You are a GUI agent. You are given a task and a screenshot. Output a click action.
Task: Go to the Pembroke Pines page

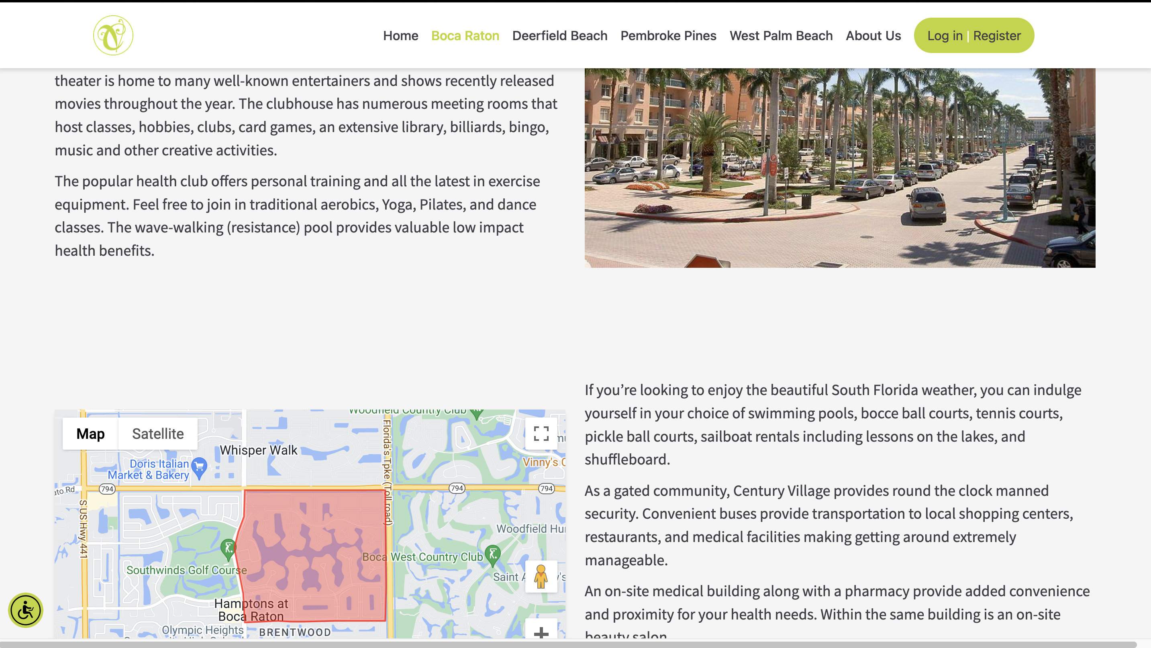pyautogui.click(x=668, y=36)
